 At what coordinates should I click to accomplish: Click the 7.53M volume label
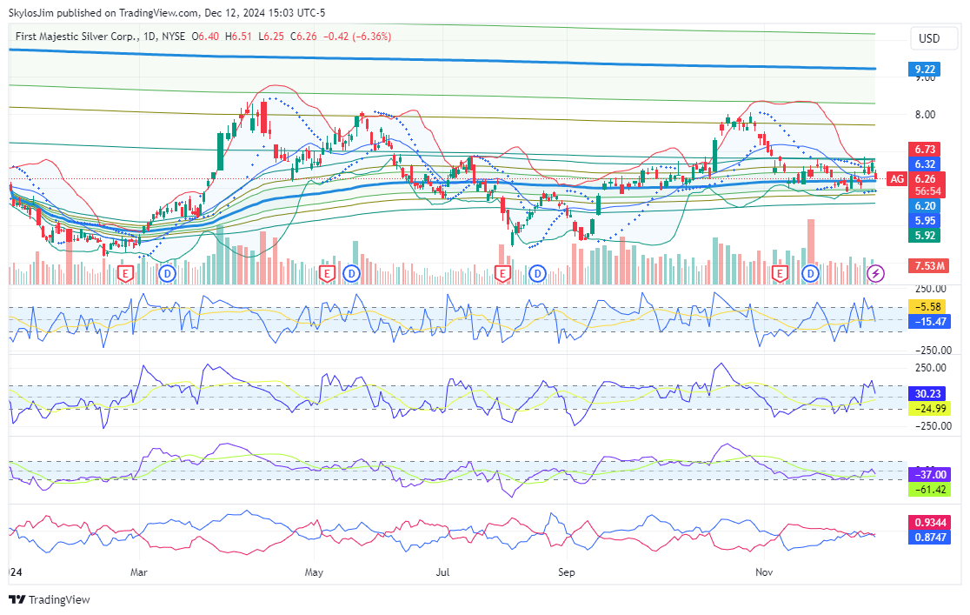point(929,265)
